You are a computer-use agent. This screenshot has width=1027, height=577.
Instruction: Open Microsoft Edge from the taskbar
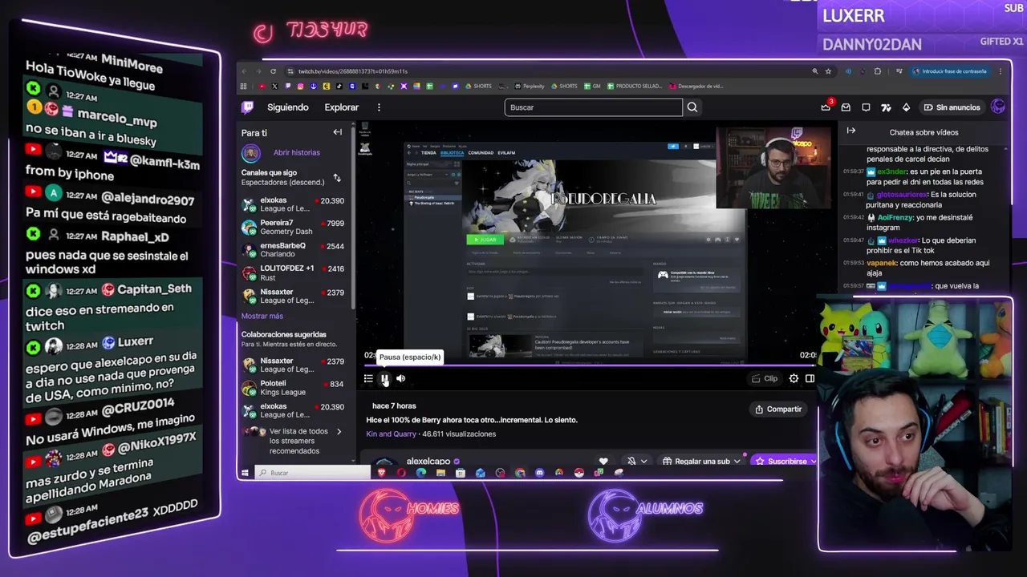[421, 473]
